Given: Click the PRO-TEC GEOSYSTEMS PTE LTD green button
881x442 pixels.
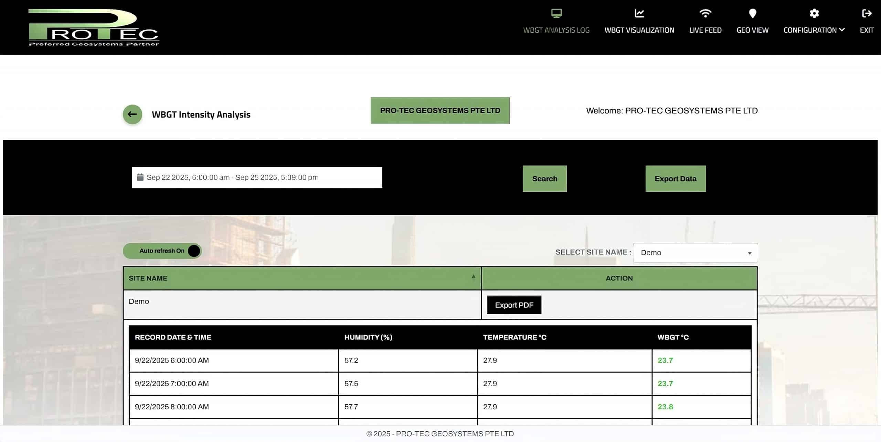Looking at the screenshot, I should coord(440,110).
